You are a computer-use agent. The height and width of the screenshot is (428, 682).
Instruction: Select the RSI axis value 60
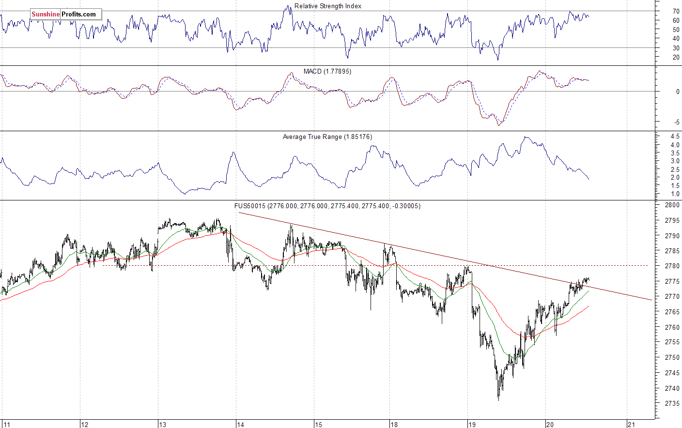[676, 21]
